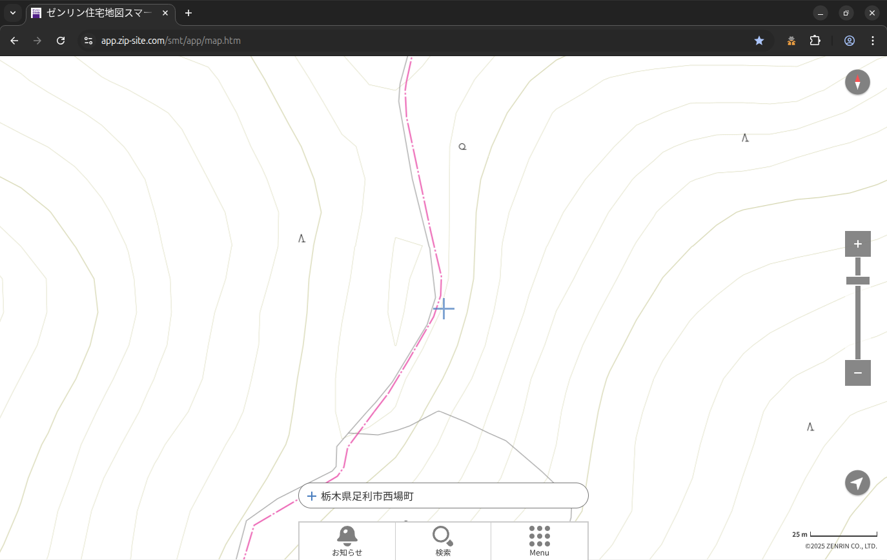
Task: Zoom in with the plus button
Action: click(857, 244)
